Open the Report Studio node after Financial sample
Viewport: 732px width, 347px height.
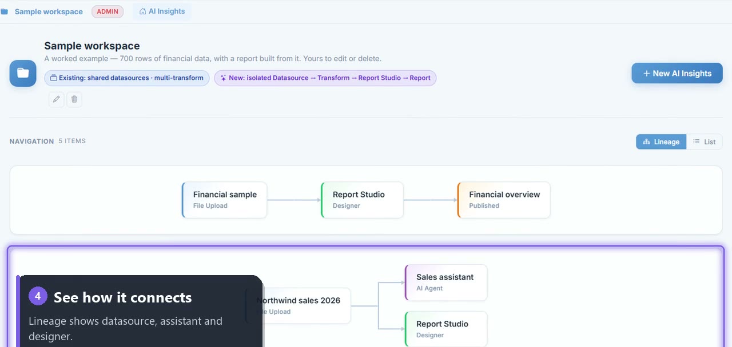362,200
